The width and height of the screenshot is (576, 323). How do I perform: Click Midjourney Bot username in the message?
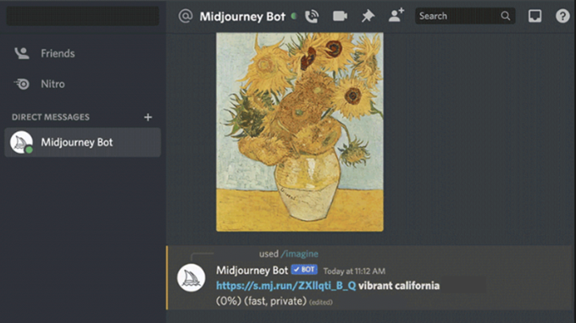[x=252, y=271]
